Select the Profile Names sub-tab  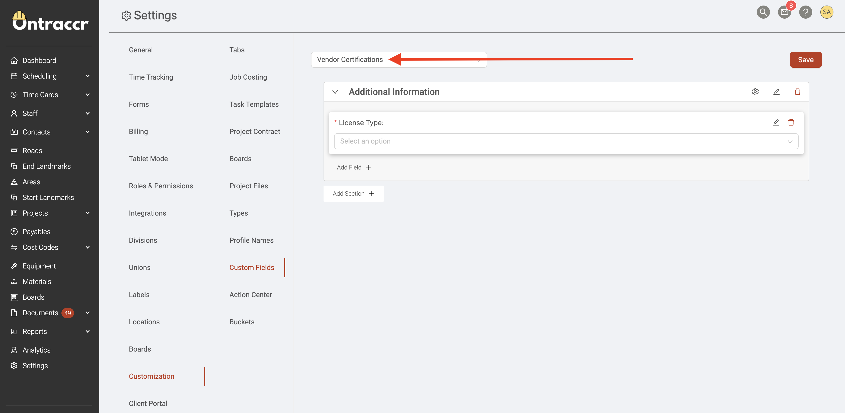[251, 240]
